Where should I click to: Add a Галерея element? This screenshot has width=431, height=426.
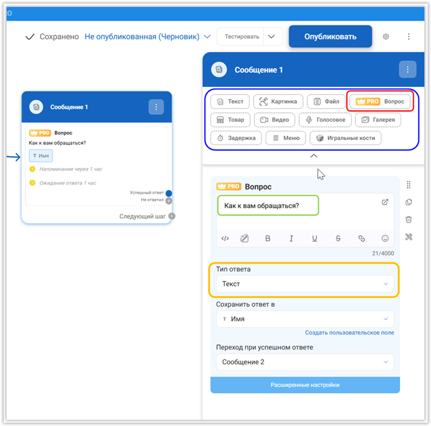point(378,120)
